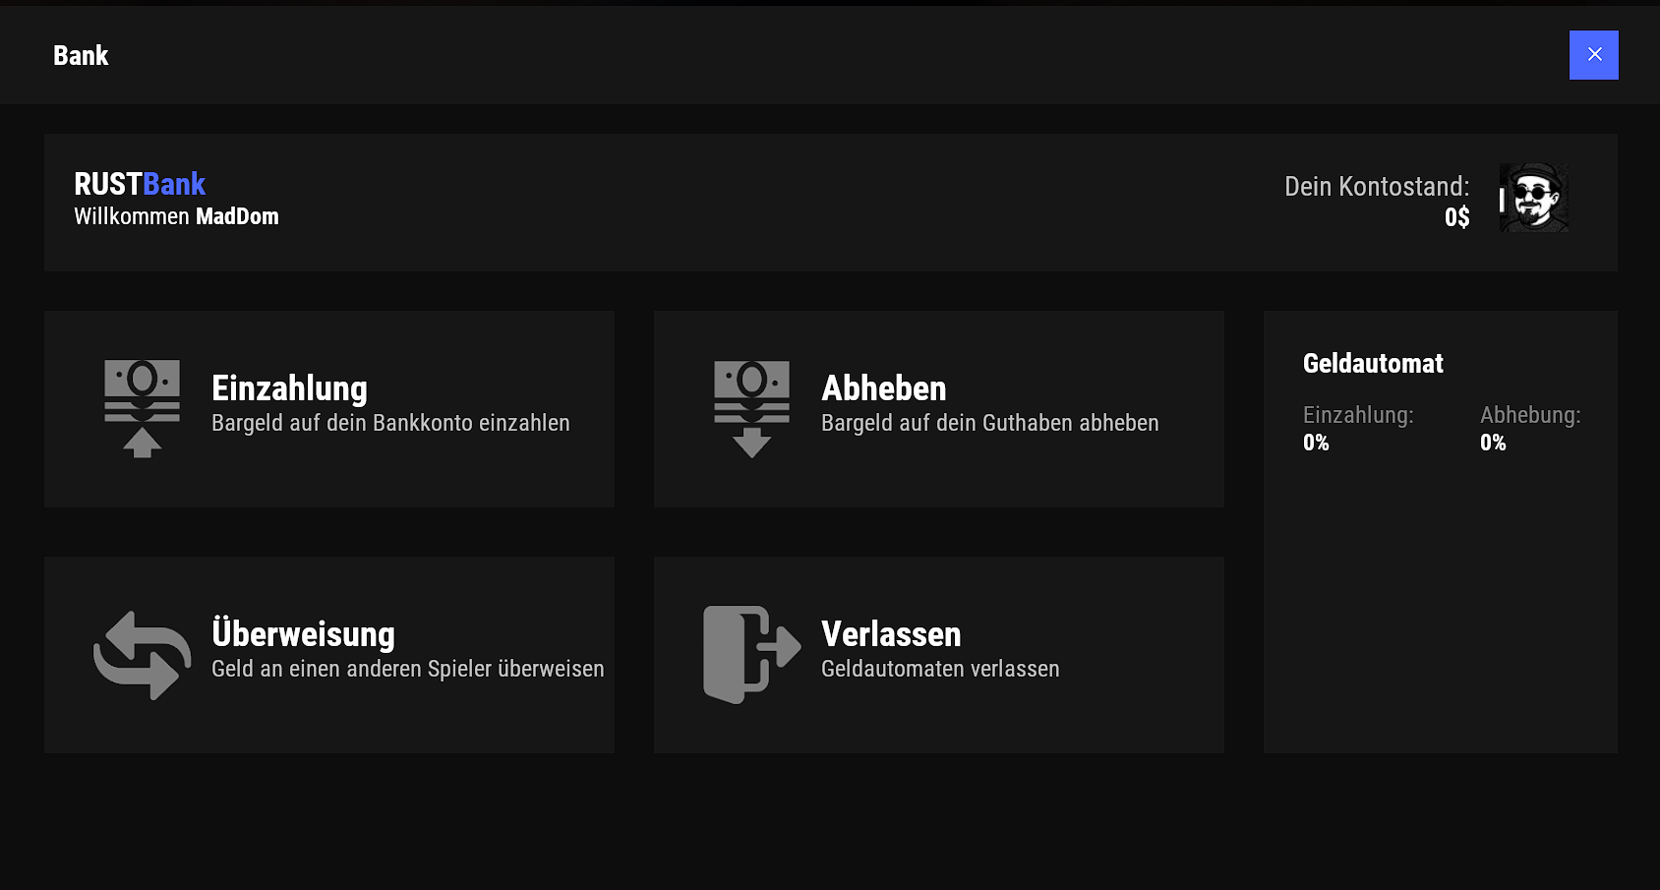The height and width of the screenshot is (890, 1660).
Task: Click the 'Willkommen MadDom' greeting
Action: [176, 216]
